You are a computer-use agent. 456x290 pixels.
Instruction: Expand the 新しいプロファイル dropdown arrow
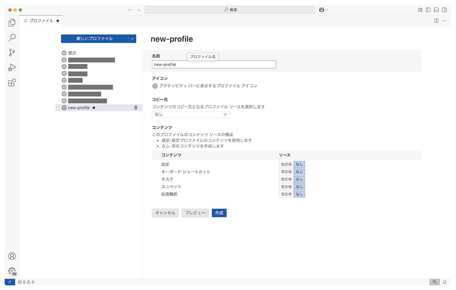pyautogui.click(x=132, y=39)
